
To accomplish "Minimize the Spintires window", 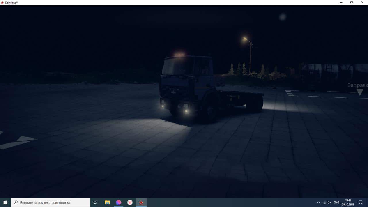I will click(x=341, y=3).
